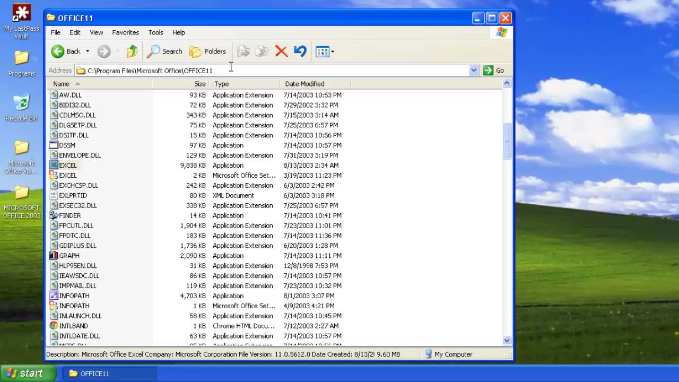Select the EXLPRTID XML document icon

click(x=54, y=195)
